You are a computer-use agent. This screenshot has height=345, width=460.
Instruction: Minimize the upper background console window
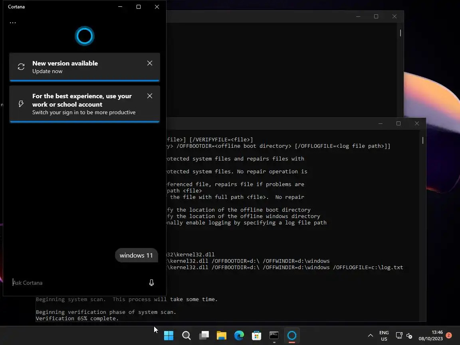point(358,16)
